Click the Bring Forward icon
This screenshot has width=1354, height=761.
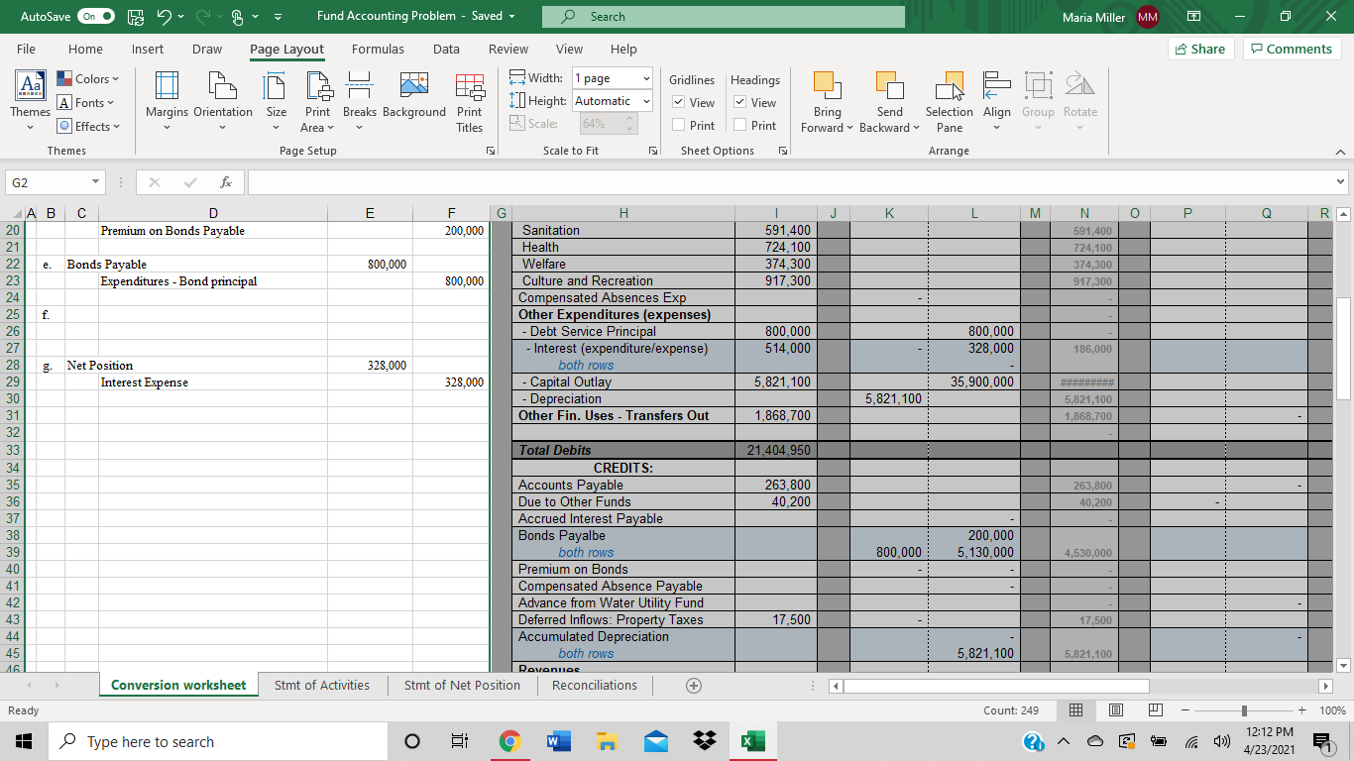coord(827,87)
